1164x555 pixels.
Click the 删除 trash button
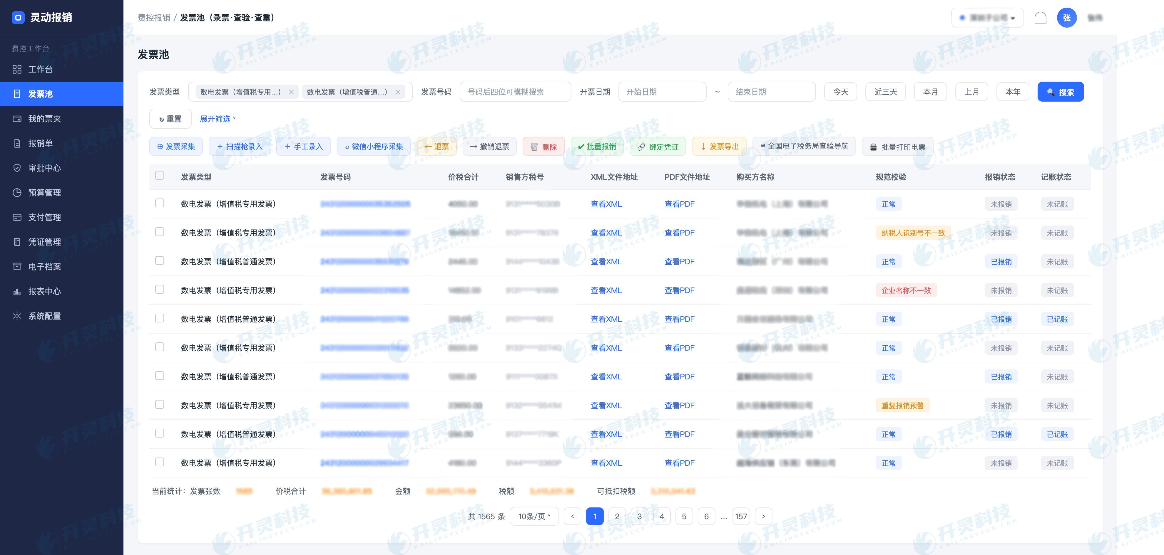pyautogui.click(x=543, y=146)
